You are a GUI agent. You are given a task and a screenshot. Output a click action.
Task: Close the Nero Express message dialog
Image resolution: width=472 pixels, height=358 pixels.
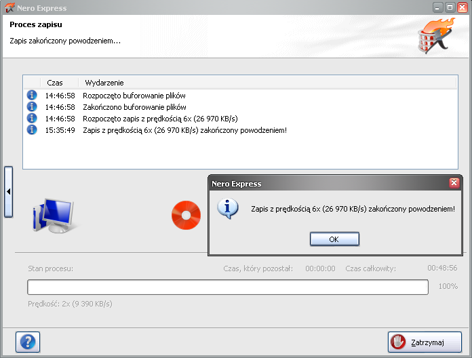point(454,182)
